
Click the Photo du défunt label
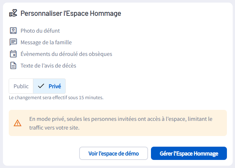click(x=40, y=31)
